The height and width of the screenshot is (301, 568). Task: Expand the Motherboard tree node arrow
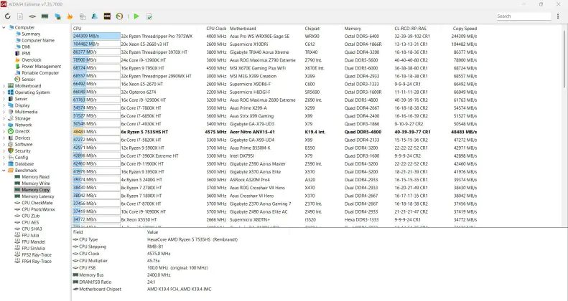pyautogui.click(x=4, y=86)
